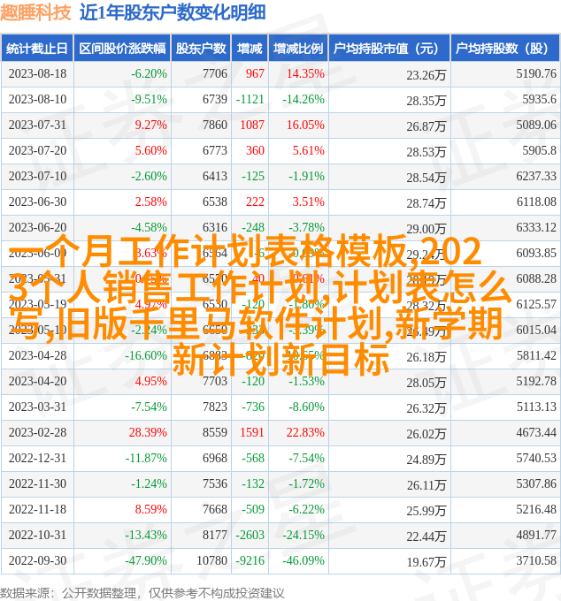Select the 区间股价涨跌幅 column header
561x601 pixels.
coord(121,49)
